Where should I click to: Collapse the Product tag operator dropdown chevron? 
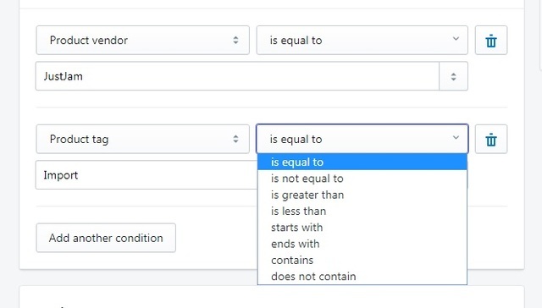(456, 137)
